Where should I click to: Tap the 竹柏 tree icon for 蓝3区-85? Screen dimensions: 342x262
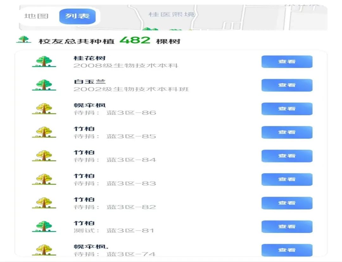(x=44, y=132)
